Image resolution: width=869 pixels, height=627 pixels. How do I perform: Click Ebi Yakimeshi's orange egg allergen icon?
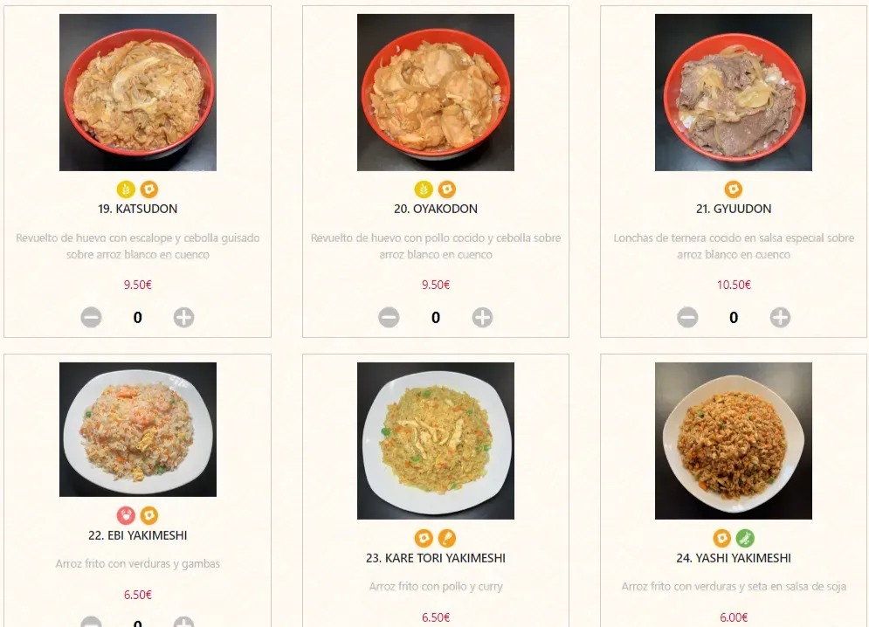click(149, 515)
